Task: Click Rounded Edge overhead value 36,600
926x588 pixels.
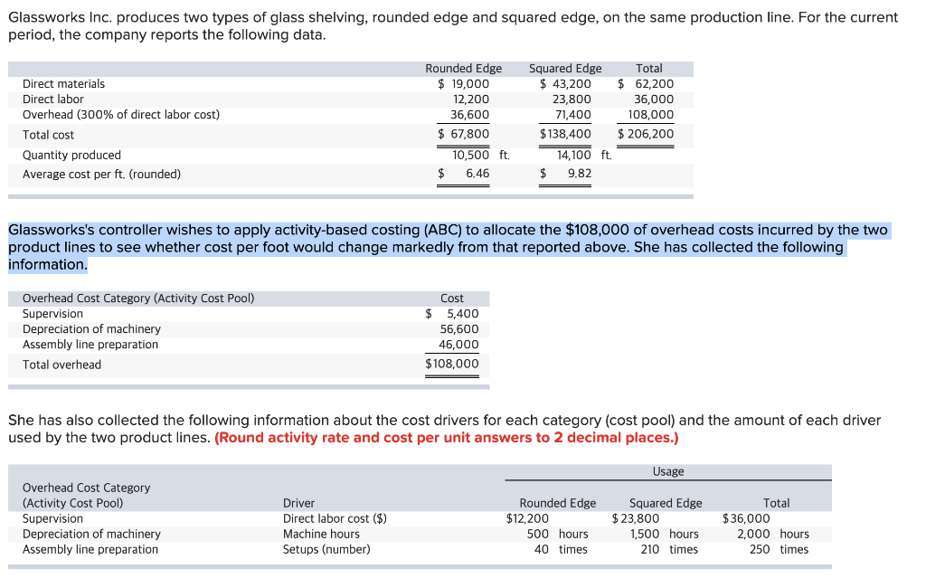Action: [470, 115]
